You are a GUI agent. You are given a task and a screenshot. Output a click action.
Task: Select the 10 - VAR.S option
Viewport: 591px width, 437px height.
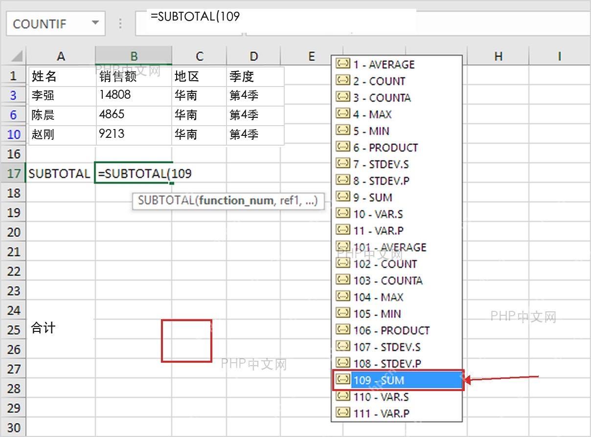pos(397,214)
